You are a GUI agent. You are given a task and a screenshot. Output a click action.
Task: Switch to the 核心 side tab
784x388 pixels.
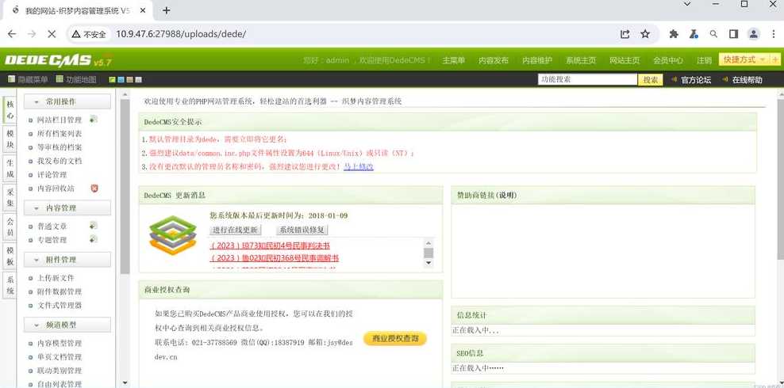pos(10,110)
